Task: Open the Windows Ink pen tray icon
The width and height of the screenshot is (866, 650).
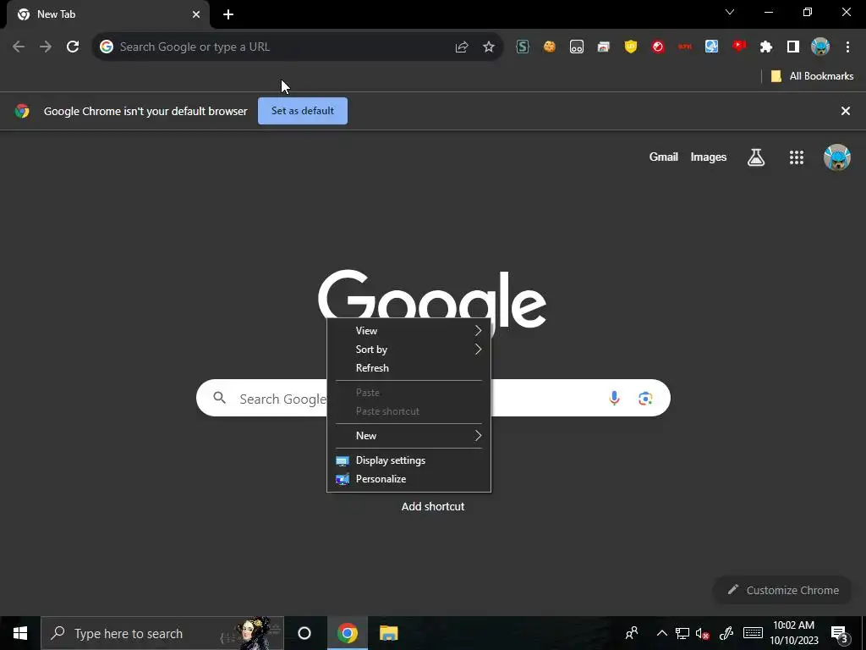Action: coord(726,633)
